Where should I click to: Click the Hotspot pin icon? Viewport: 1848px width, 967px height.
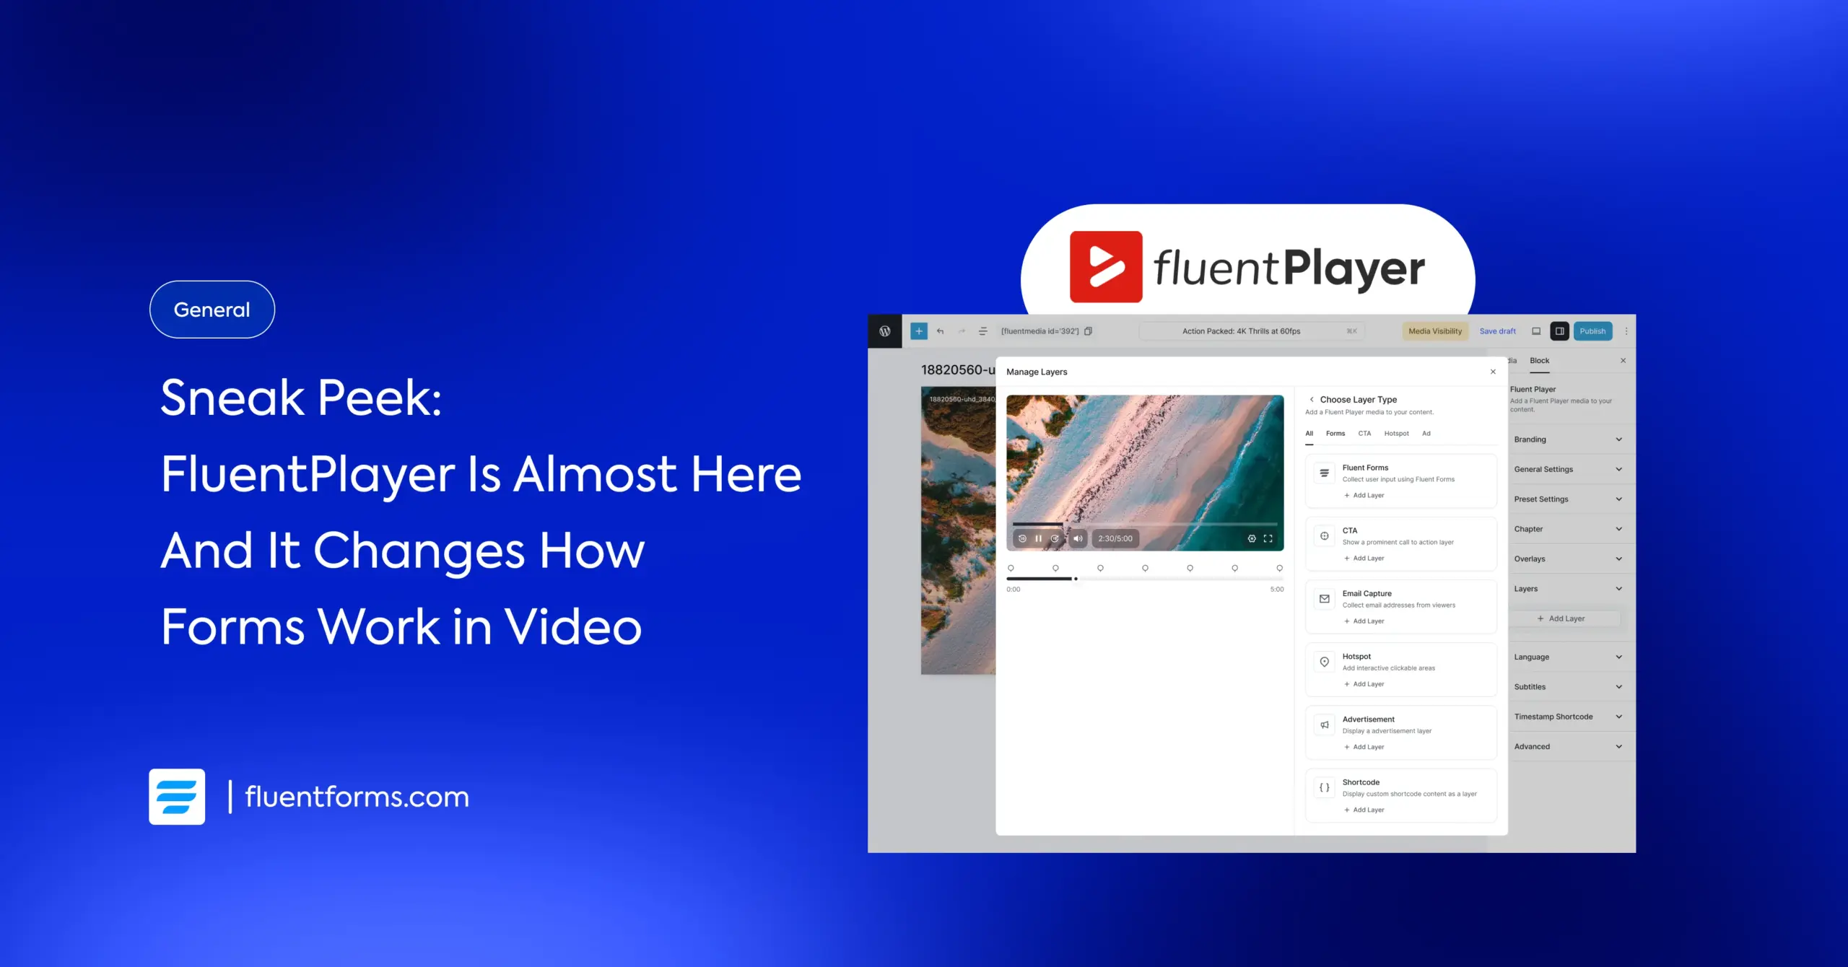tap(1324, 662)
